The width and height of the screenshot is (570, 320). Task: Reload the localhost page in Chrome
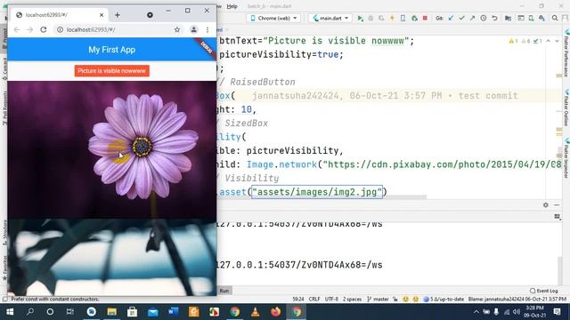[44, 29]
